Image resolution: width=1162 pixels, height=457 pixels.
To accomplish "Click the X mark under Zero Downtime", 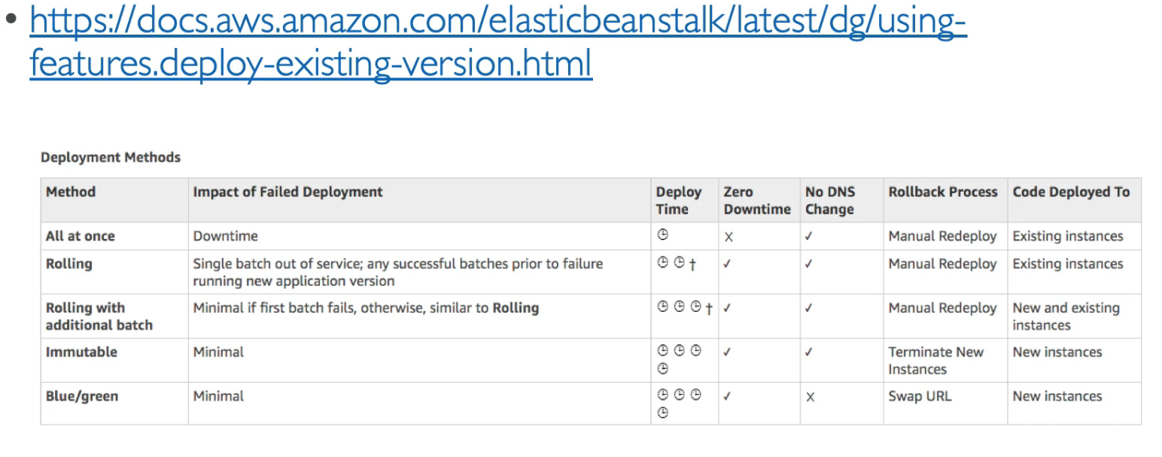I will coord(729,237).
